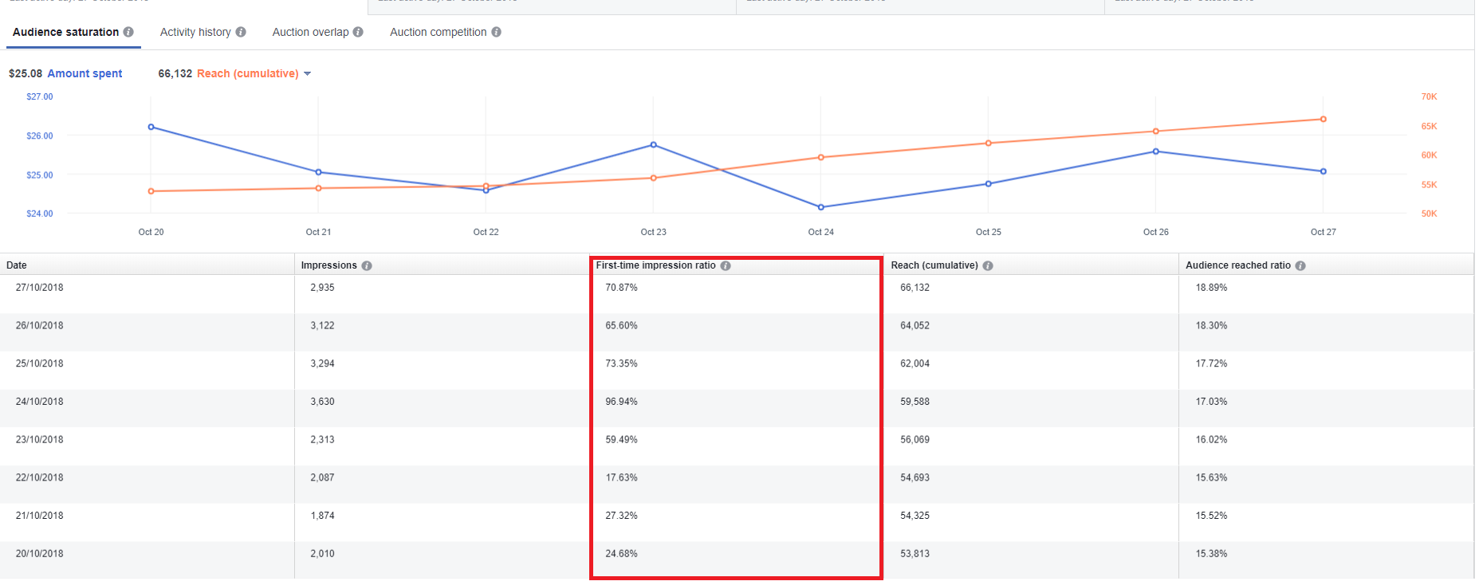Viewport: 1483px width, 585px height.
Task: Switch to the Activity history tab
Action: [x=195, y=32]
